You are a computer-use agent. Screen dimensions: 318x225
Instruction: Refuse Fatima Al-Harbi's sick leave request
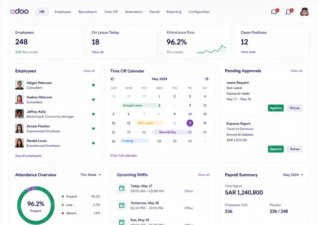point(295,108)
